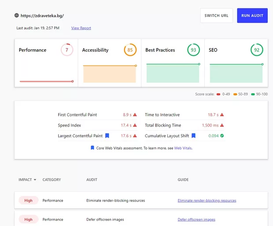Click the SEO score circle showing 92
The width and height of the screenshot is (273, 226).
click(257, 50)
